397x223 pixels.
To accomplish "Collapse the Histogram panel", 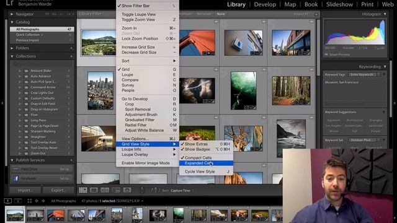I will 385,14.
